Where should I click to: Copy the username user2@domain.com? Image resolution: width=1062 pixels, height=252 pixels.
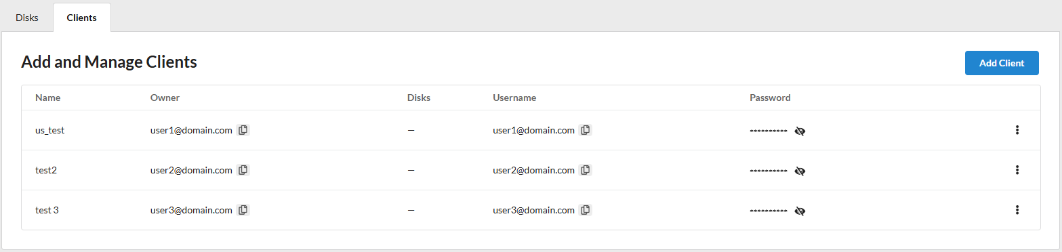[x=586, y=170]
